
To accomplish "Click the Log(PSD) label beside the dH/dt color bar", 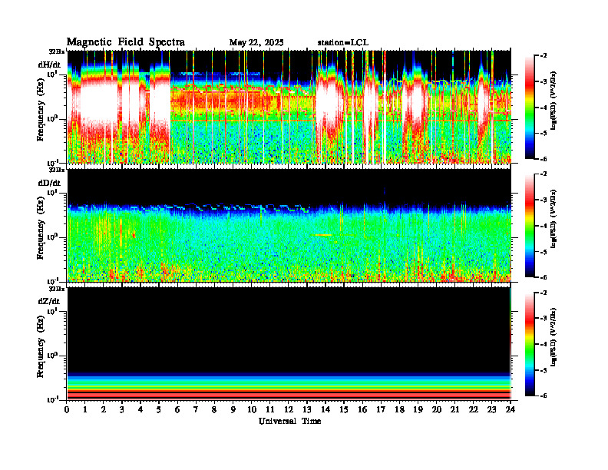I will click(x=553, y=101).
